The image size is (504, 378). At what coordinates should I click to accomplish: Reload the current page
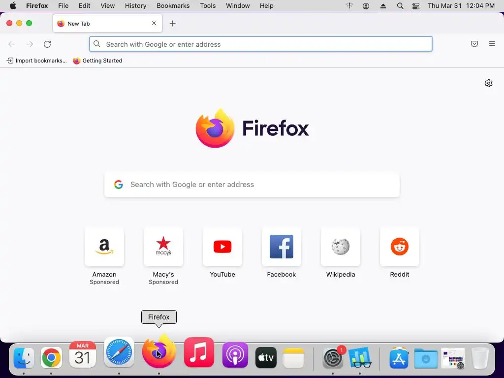coord(47,44)
